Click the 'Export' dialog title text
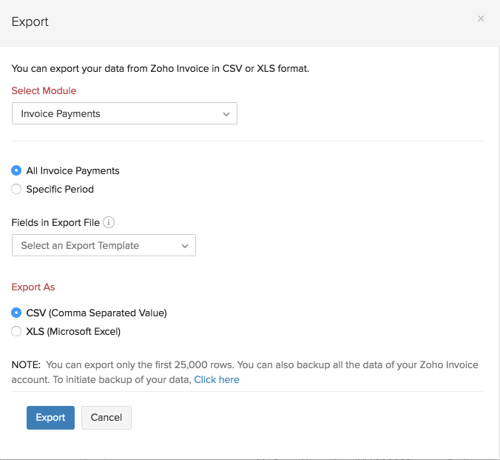This screenshot has width=500, height=460. [30, 21]
